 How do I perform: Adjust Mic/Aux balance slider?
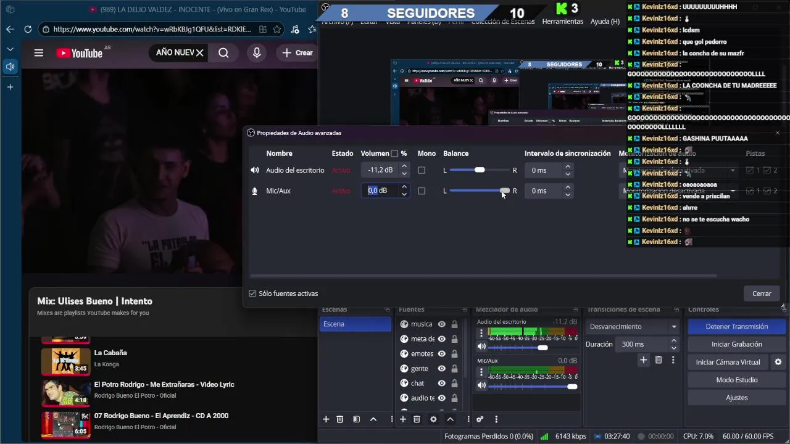click(480, 191)
